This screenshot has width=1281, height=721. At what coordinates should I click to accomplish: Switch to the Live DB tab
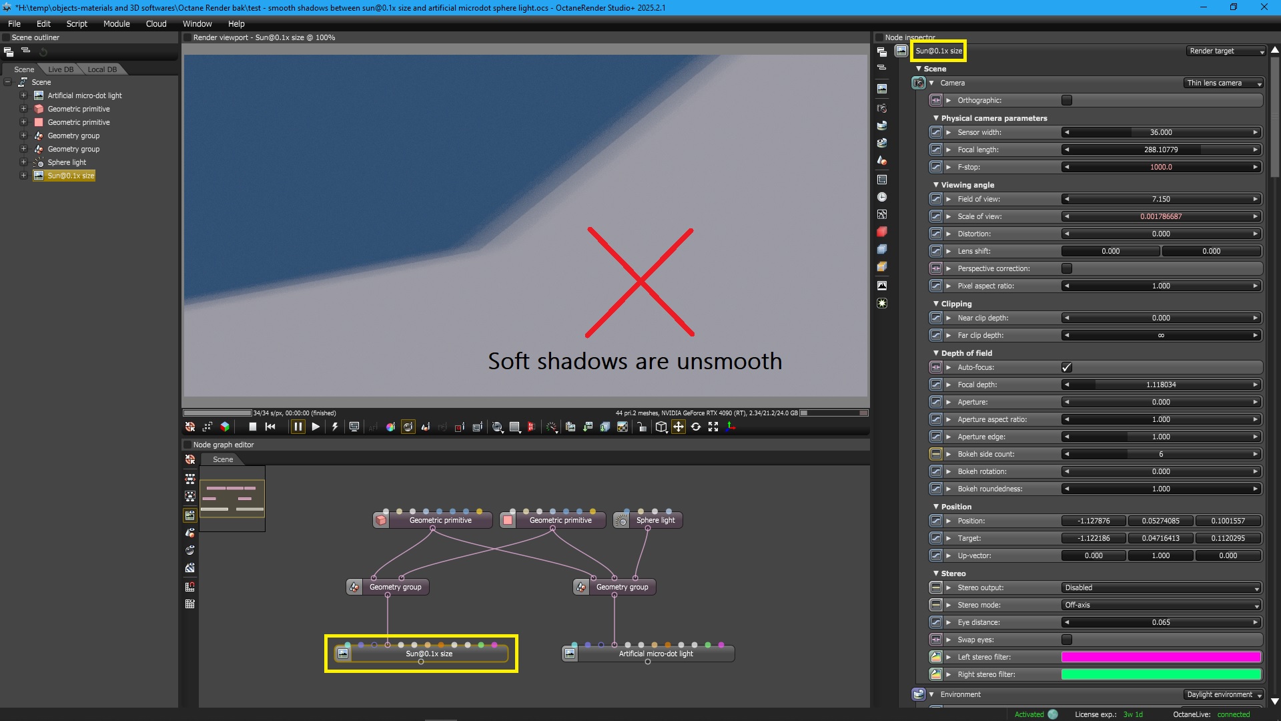click(x=61, y=69)
